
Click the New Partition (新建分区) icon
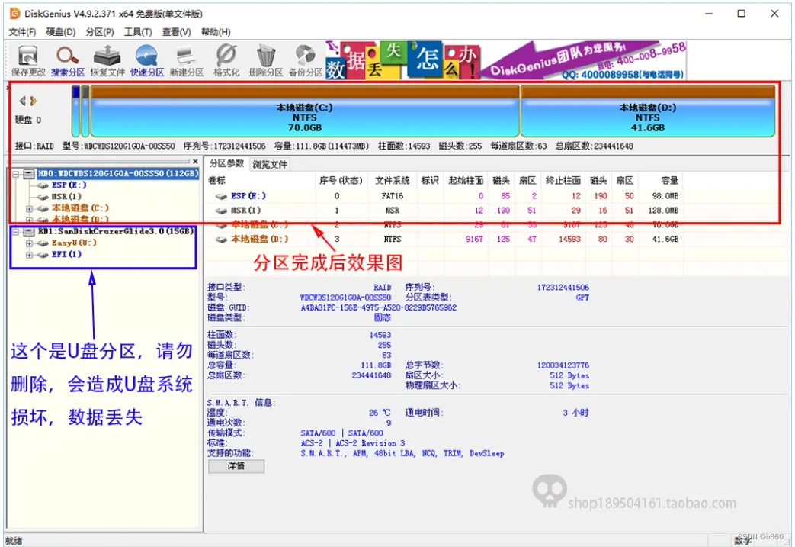tap(187, 61)
